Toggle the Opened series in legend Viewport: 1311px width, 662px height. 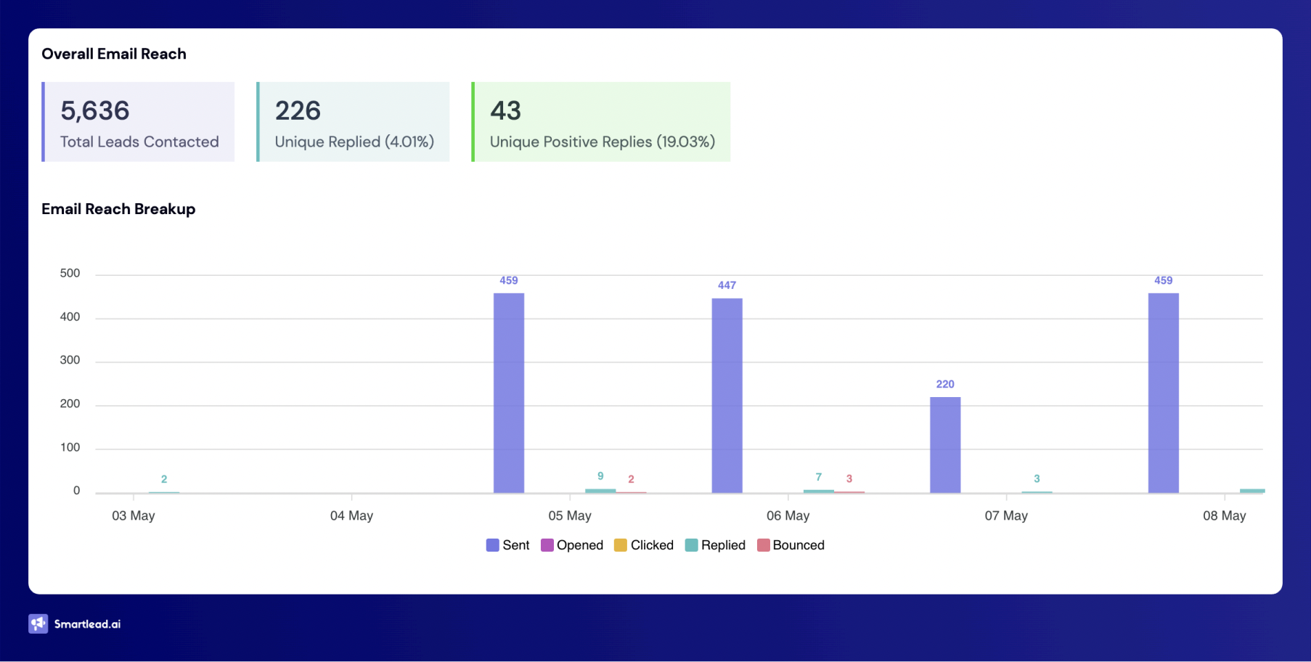(572, 545)
